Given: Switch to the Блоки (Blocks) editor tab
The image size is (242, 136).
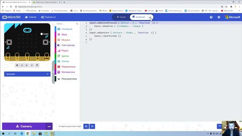Looking at the screenshot, I should coord(121,17).
